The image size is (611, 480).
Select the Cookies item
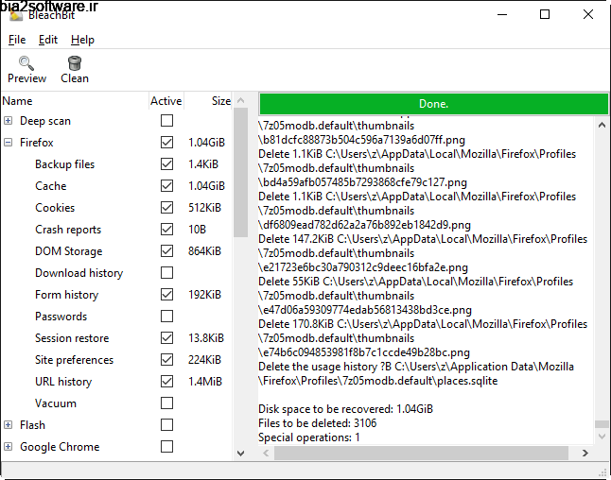pos(55,208)
